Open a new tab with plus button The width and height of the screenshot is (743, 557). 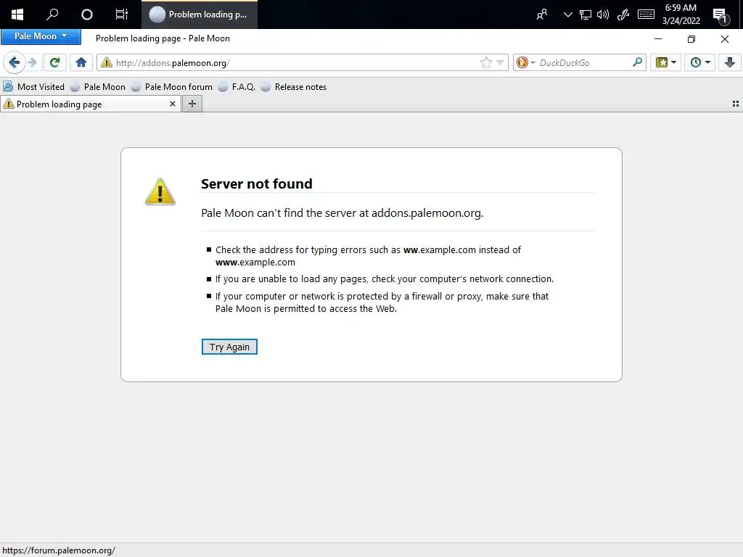click(x=192, y=104)
